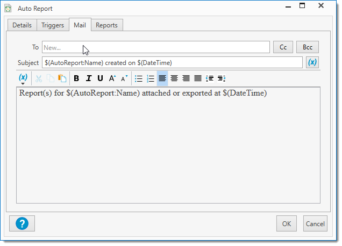Image resolution: width=342 pixels, height=246 pixels.
Task: Apply bulleted list formatting
Action: [139, 78]
